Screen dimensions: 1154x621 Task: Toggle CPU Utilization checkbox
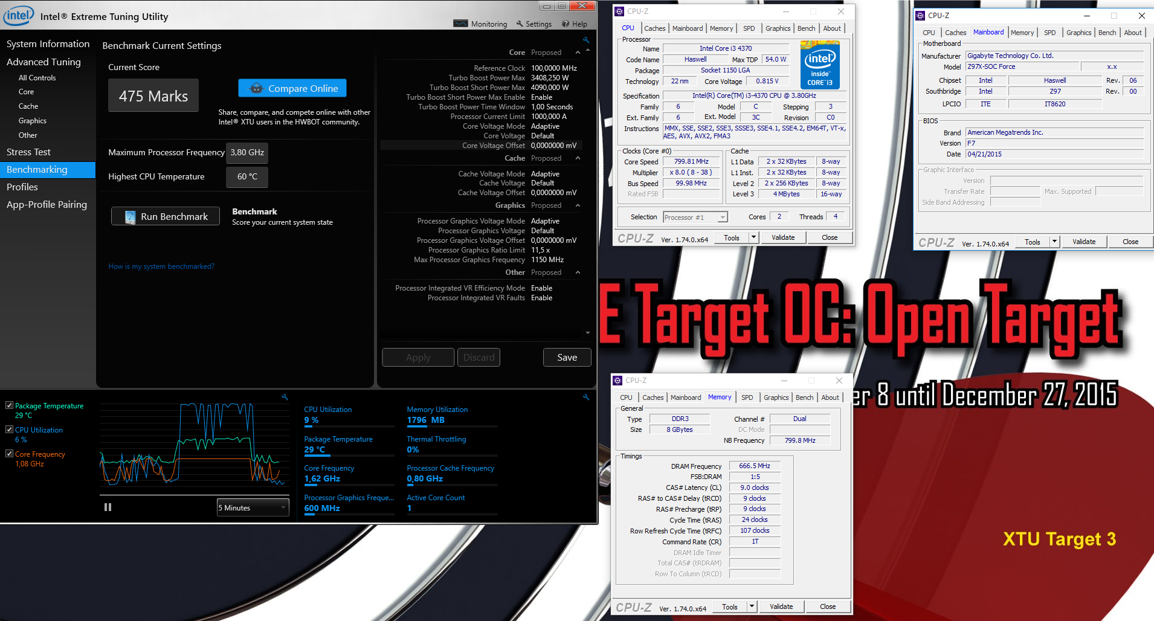point(9,430)
